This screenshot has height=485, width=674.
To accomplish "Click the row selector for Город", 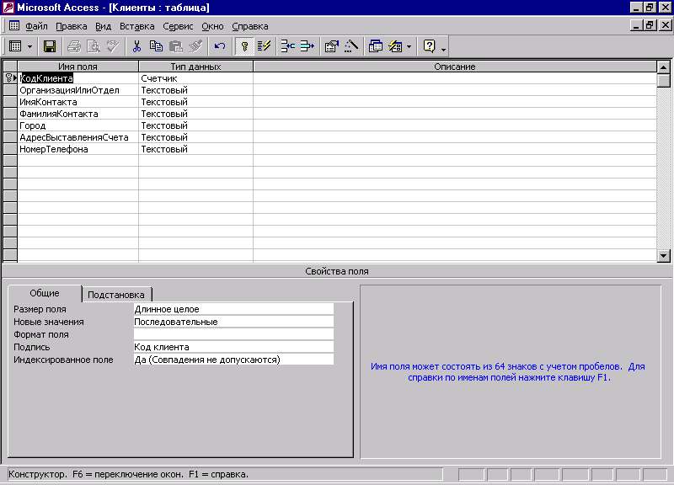I will 10,125.
